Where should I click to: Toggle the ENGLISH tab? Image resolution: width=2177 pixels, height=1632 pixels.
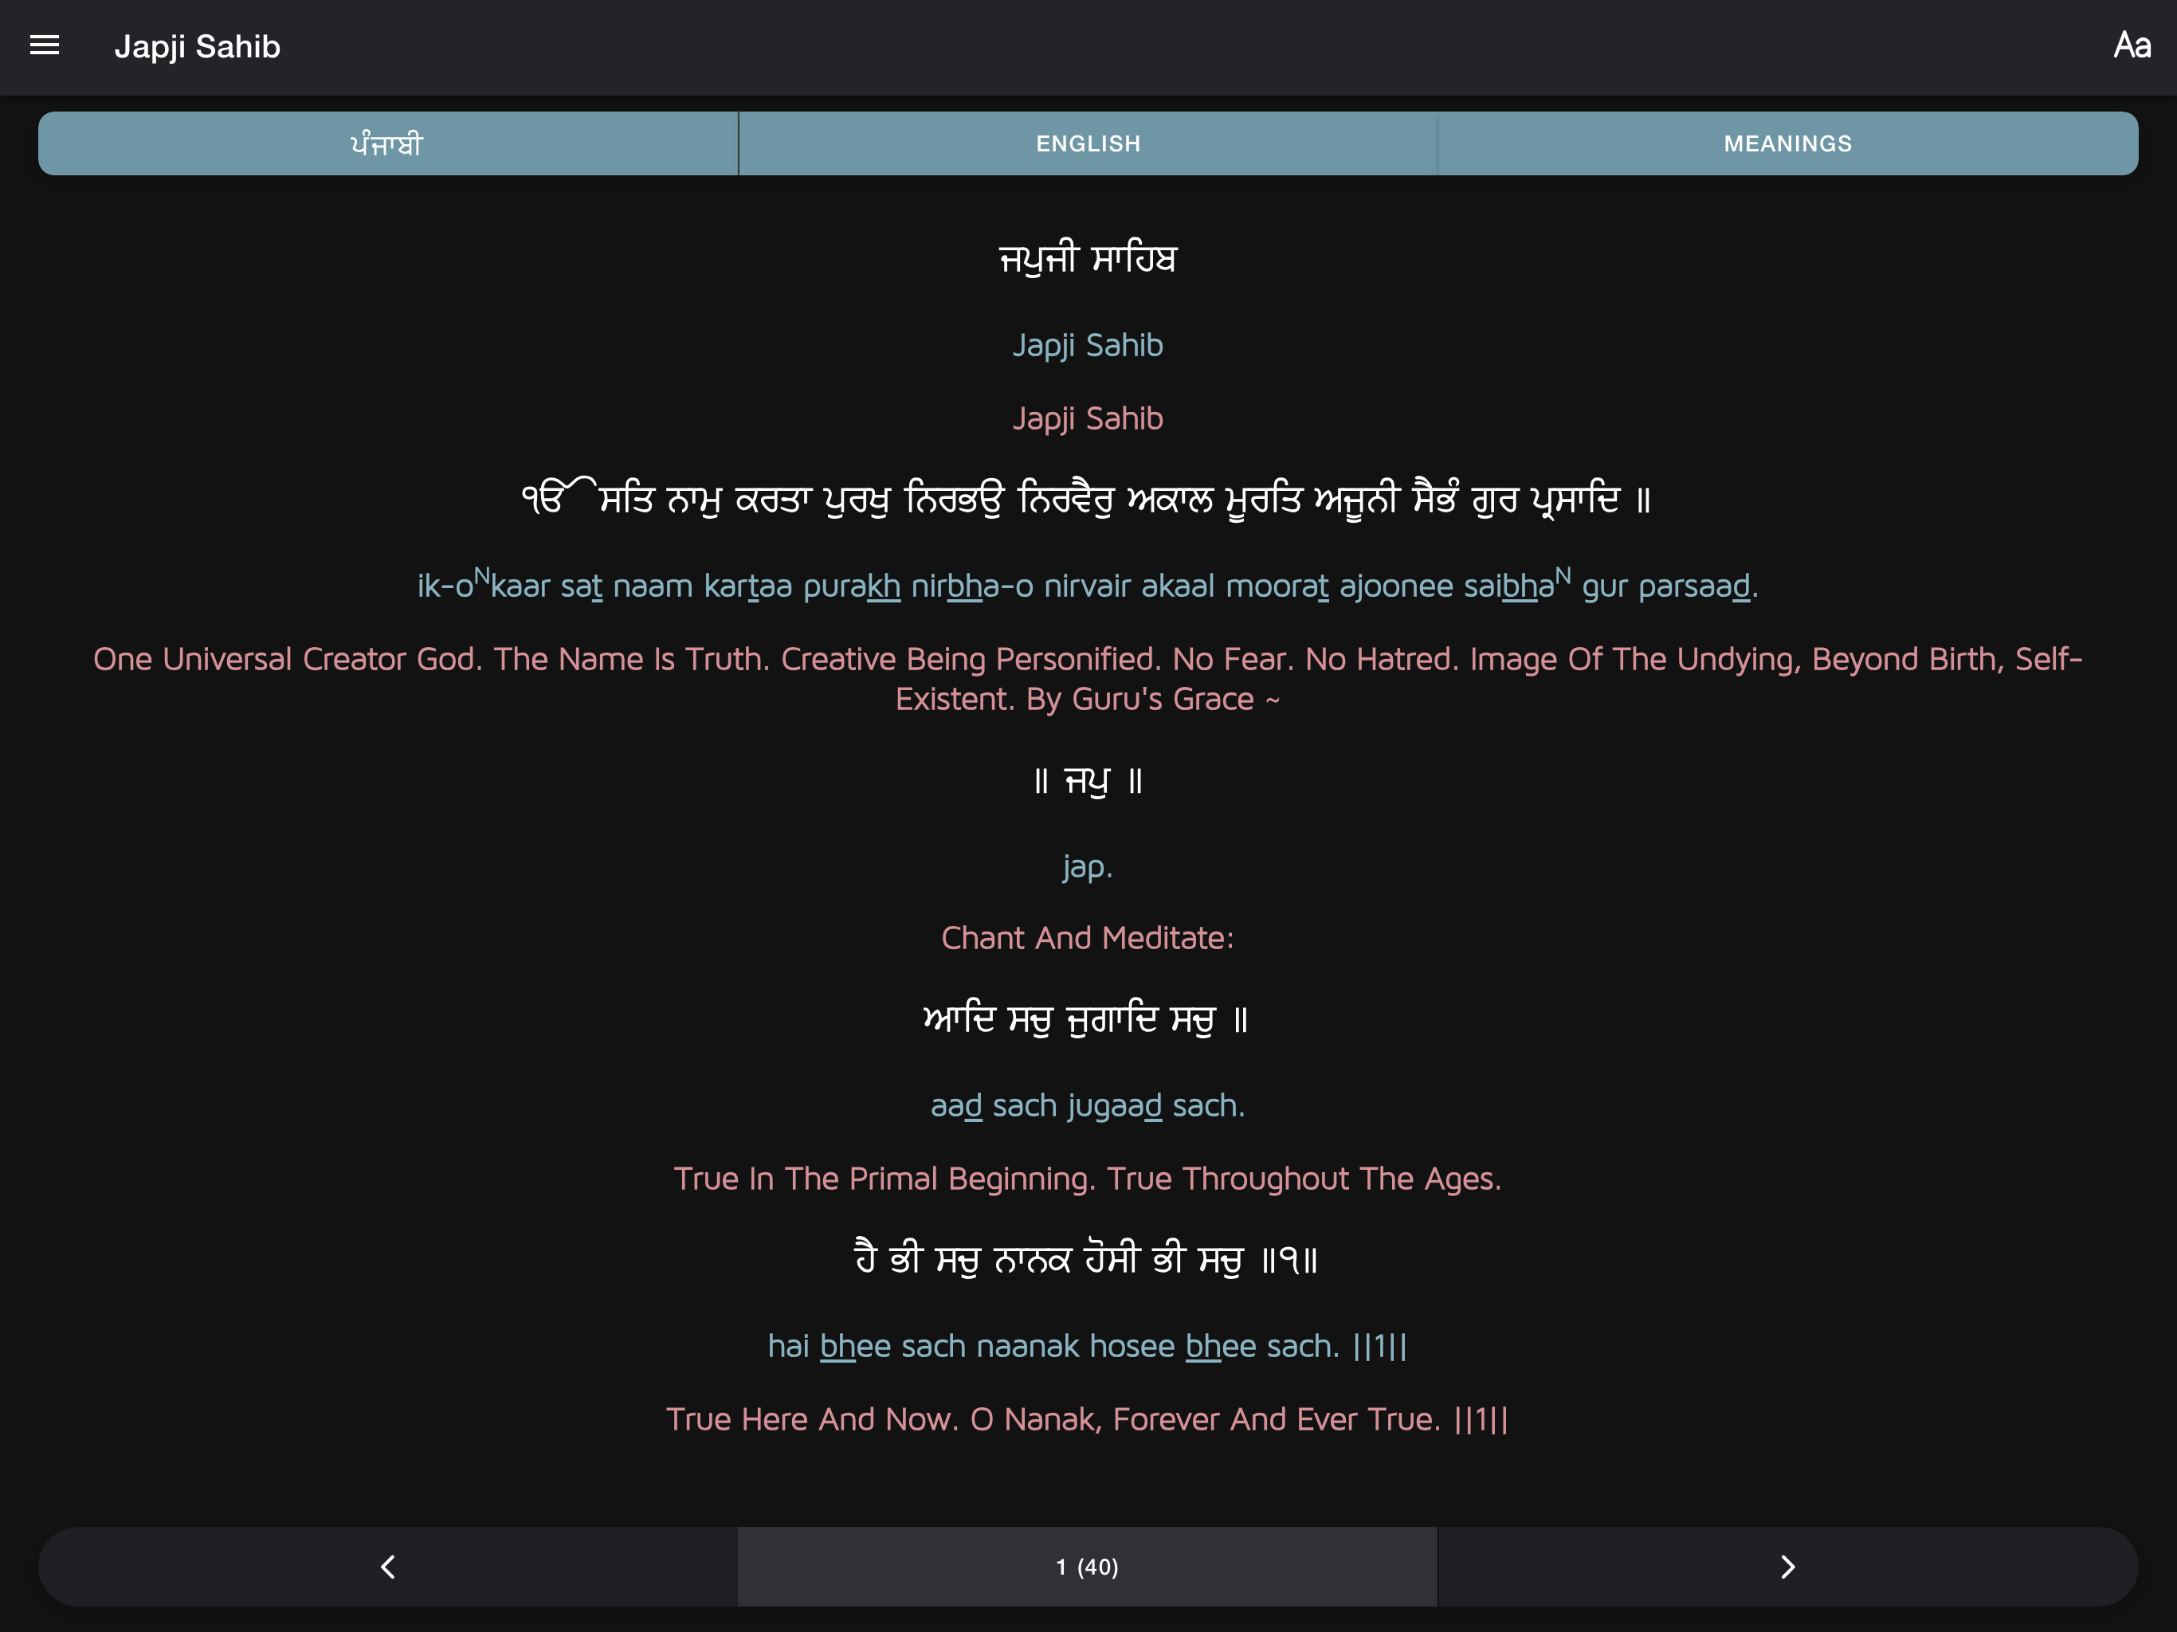[1088, 143]
